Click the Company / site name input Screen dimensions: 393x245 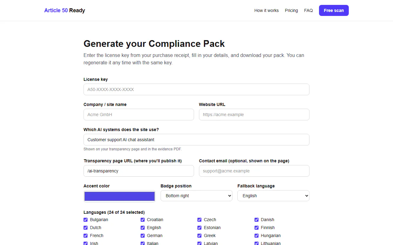click(139, 115)
